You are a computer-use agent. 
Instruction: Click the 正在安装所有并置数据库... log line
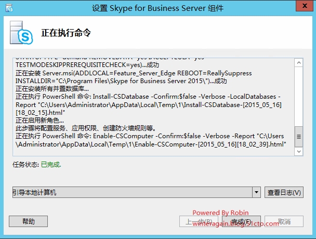(52, 89)
